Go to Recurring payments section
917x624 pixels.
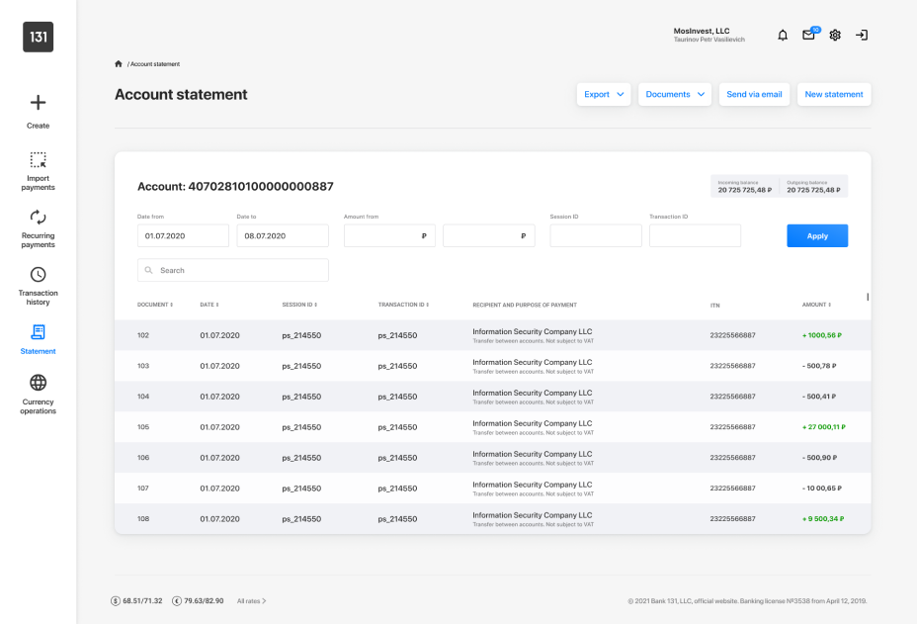(x=38, y=228)
